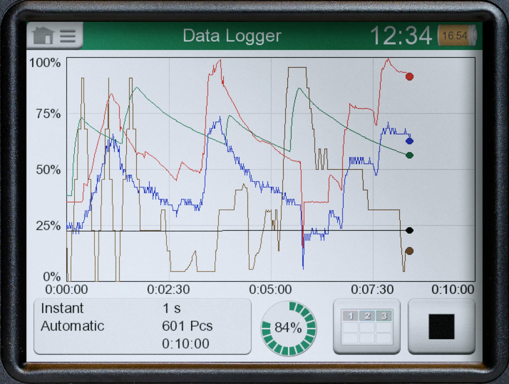
Task: Click the brown trace endpoint marker
Action: 409,251
